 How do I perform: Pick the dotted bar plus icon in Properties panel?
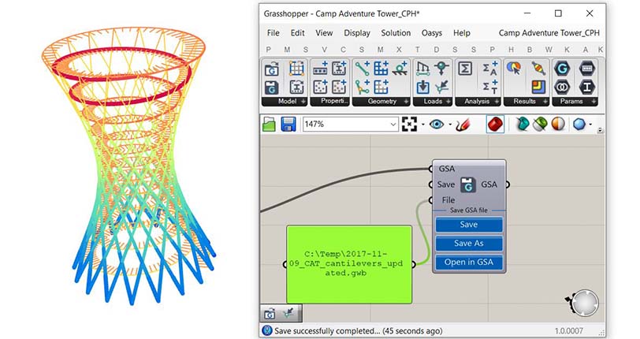(321, 69)
